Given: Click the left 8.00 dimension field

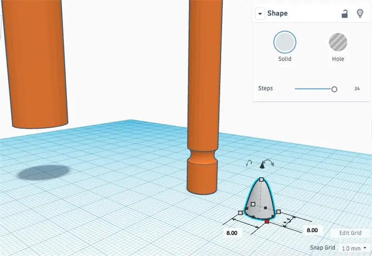Looking at the screenshot, I should (232, 233).
